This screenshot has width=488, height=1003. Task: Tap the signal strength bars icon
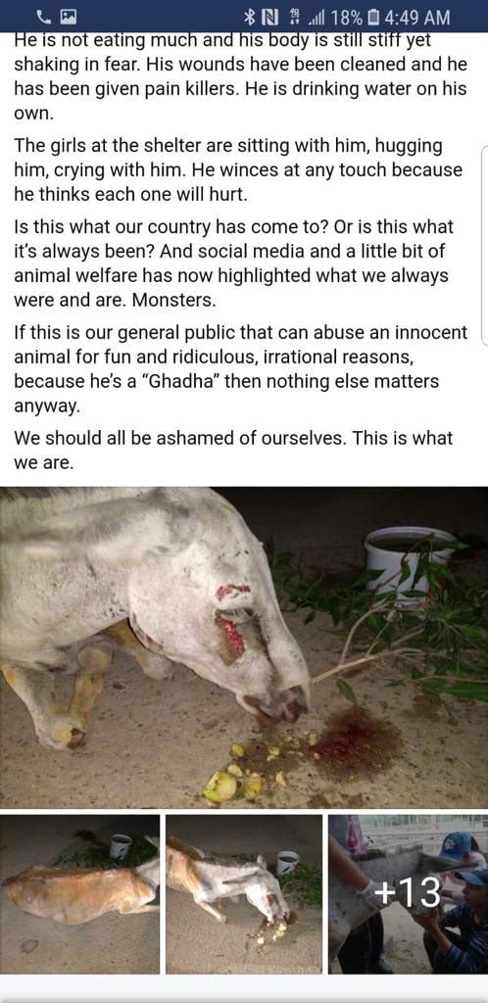[316, 18]
